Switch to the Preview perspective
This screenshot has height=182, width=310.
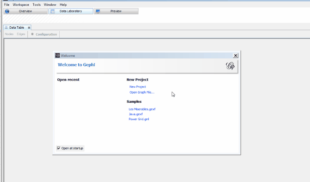point(116,11)
